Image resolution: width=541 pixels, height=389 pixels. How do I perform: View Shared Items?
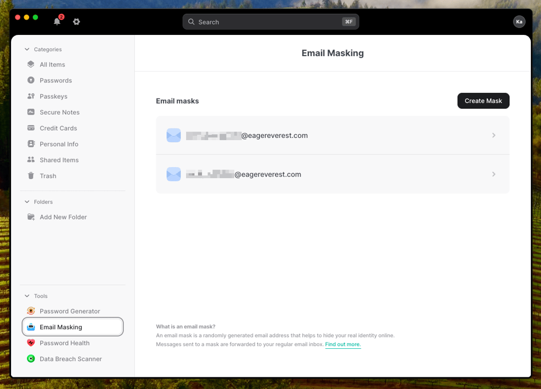tap(72, 160)
